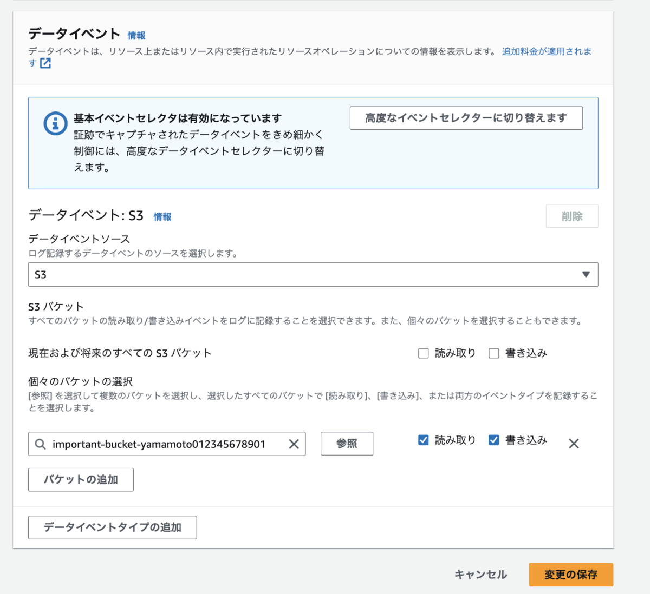Click バケットの追加 button
The height and width of the screenshot is (594, 650).
click(x=81, y=480)
